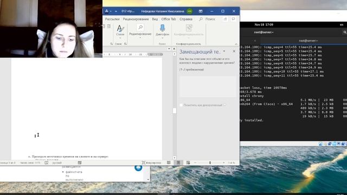Image resolution: width=347 pixels, height=195 pixels.
Task: Click the word count status entry
Action: (x=30, y=162)
